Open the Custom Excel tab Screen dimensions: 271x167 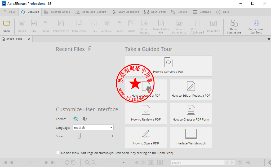[x=57, y=12]
